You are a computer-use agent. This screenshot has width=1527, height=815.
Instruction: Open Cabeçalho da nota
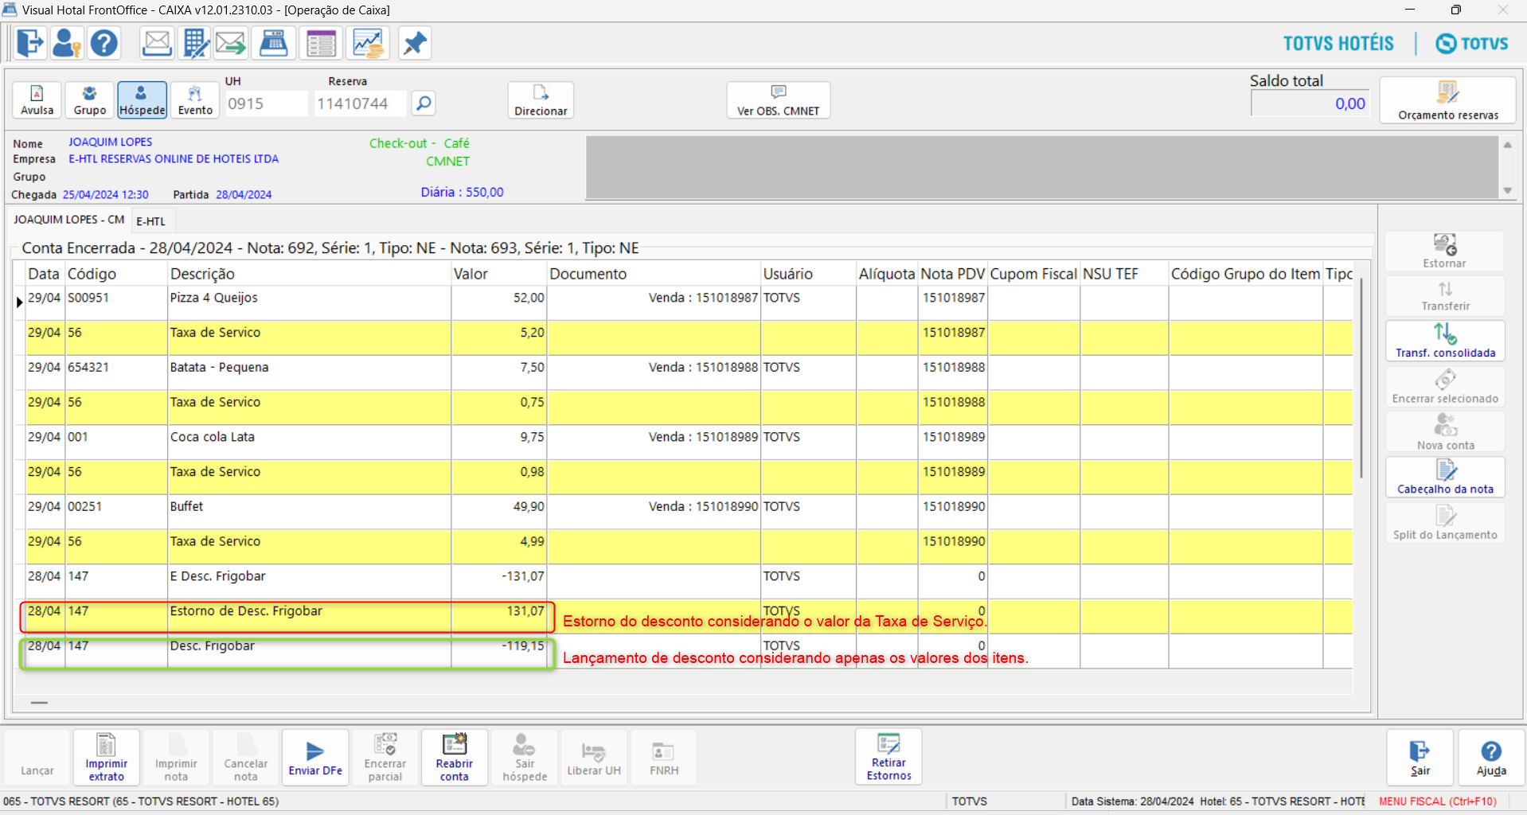[x=1444, y=477]
